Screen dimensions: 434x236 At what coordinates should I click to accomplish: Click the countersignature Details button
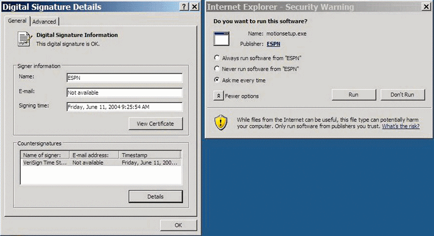point(156,197)
